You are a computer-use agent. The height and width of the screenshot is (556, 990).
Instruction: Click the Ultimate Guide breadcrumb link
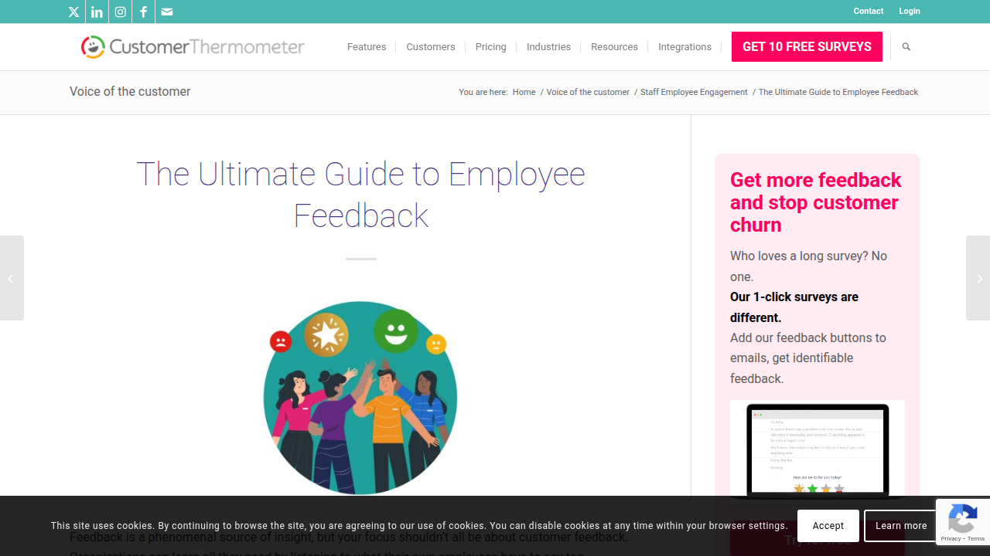[838, 92]
